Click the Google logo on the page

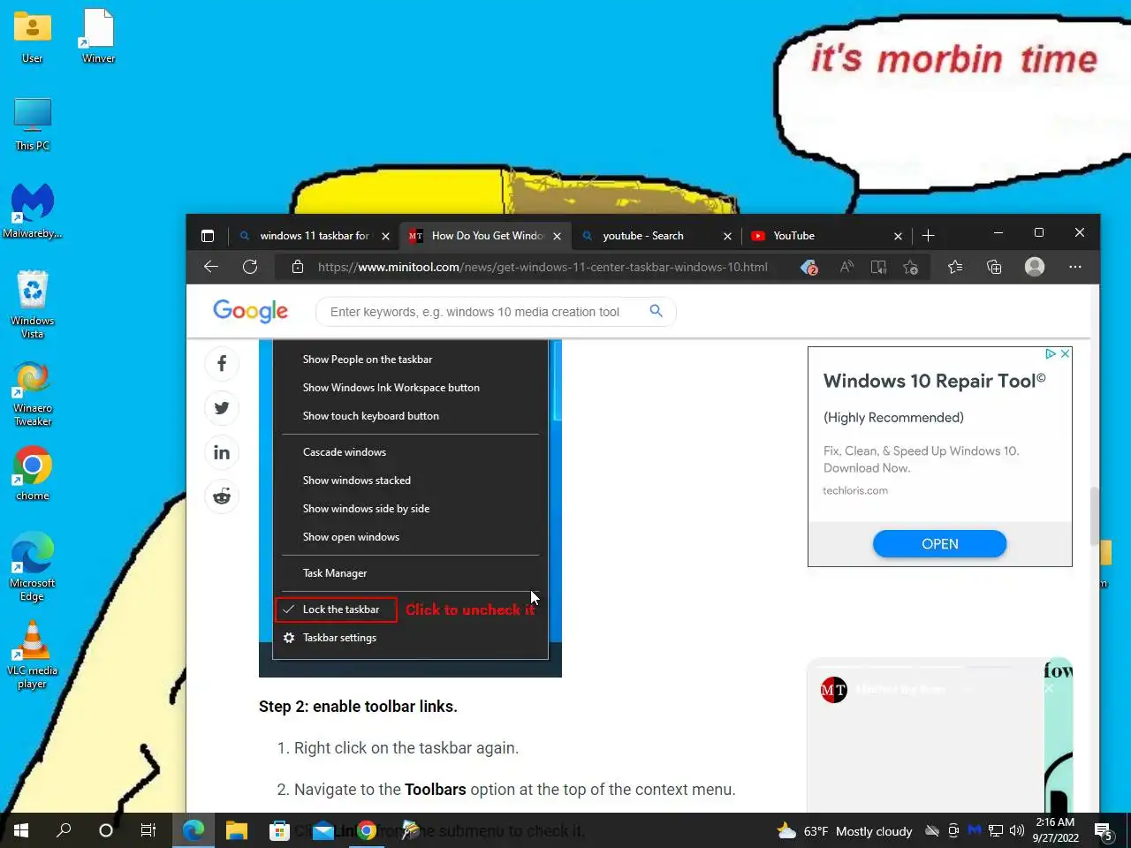(251, 311)
